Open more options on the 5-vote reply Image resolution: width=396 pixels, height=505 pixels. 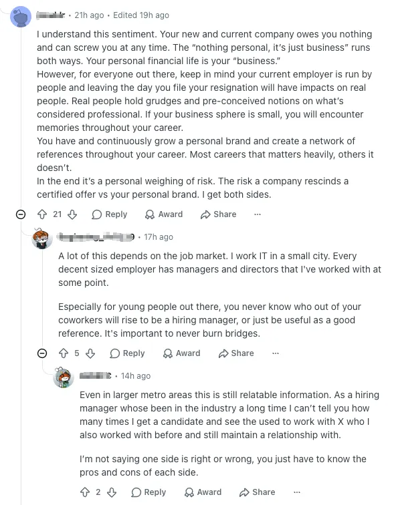tap(276, 353)
